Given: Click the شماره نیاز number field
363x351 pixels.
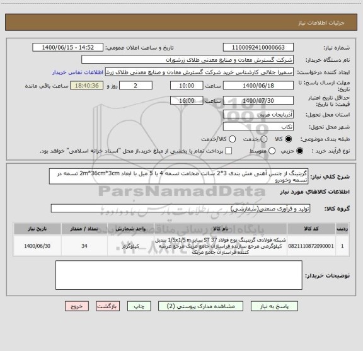Looking at the screenshot, I should (258, 47).
